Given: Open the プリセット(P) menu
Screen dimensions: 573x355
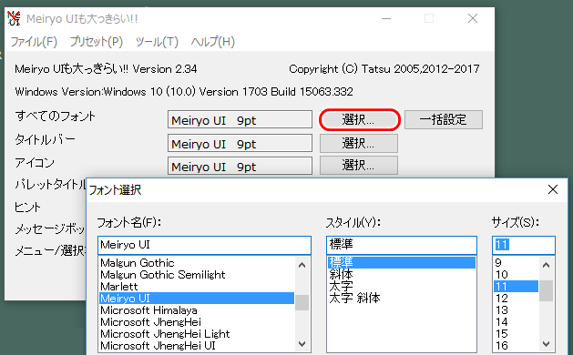Looking at the screenshot, I should pyautogui.click(x=97, y=42).
